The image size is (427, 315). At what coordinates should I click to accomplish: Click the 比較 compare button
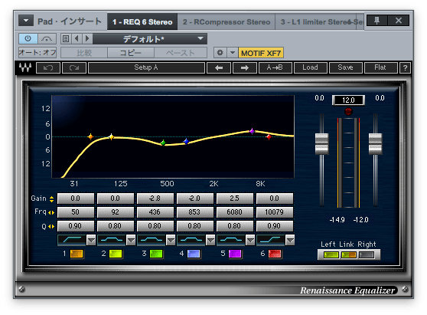point(84,53)
